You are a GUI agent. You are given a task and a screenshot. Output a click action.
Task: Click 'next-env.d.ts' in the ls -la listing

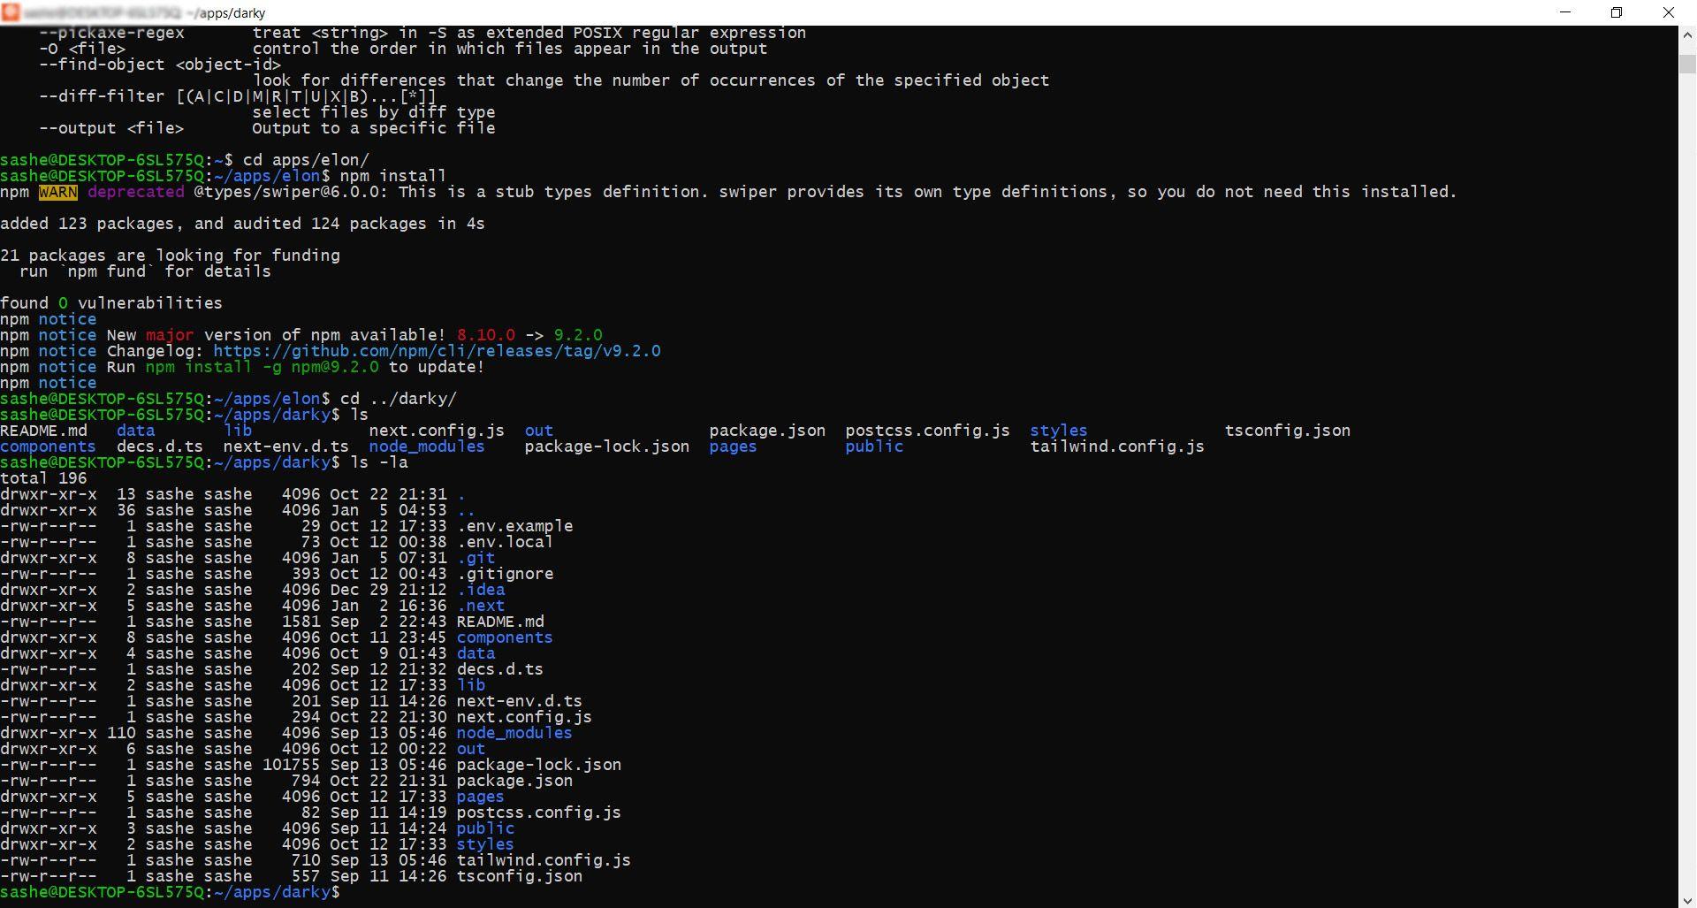coord(520,701)
